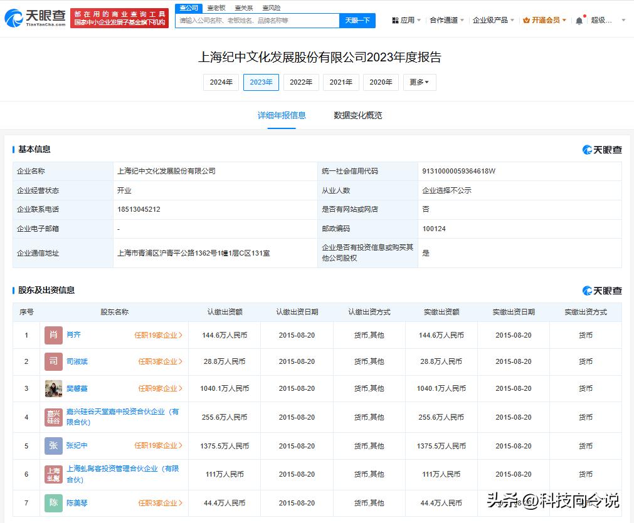Open 嘉兴硅谷天堂嘉中投资合伙企业 link
Image resolution: width=634 pixels, height=523 pixels.
tap(122, 417)
